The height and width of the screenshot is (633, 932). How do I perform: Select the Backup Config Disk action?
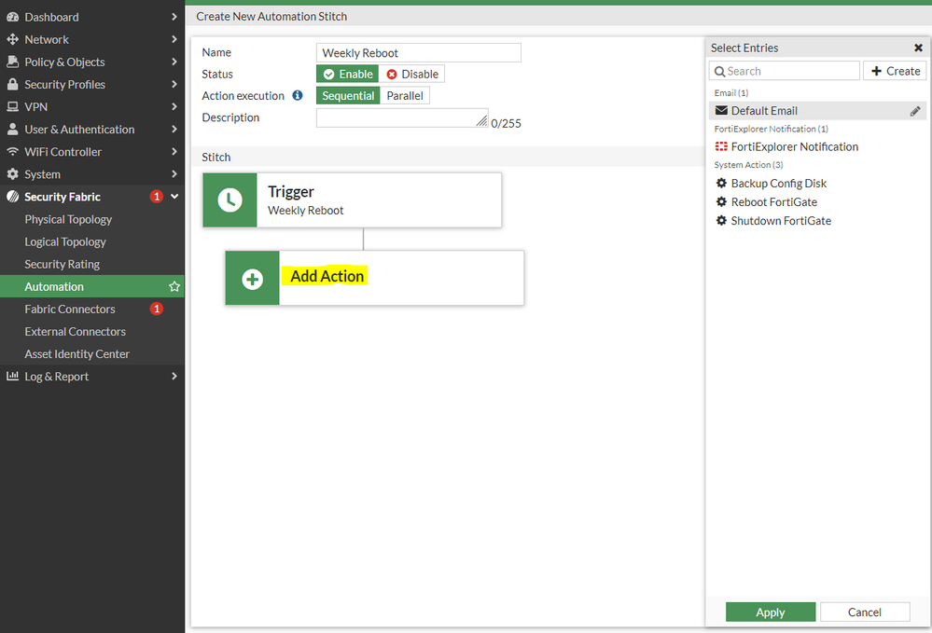[817, 183]
